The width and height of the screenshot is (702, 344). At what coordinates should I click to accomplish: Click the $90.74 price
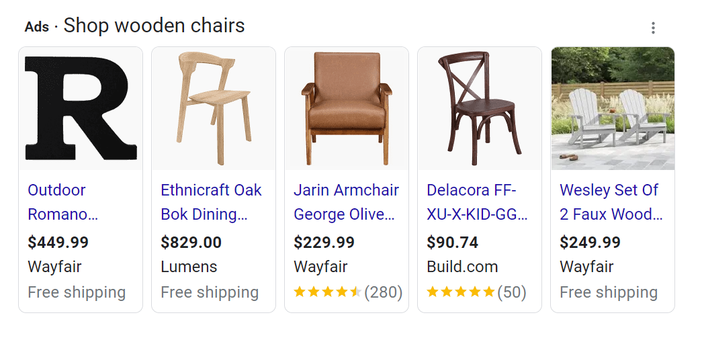(452, 242)
